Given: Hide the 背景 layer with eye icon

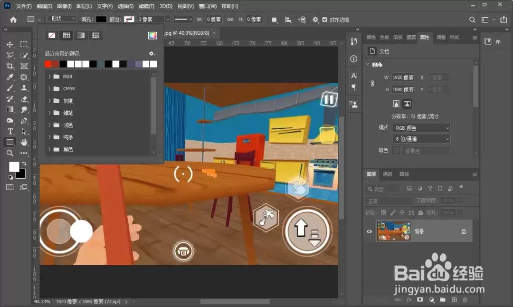Looking at the screenshot, I should tap(370, 231).
